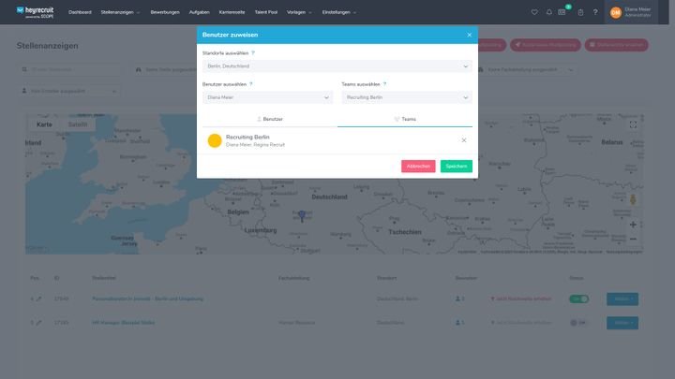Expand Teams dropdown showing Recruiting Berlin
The width and height of the screenshot is (675, 379).
(x=406, y=97)
